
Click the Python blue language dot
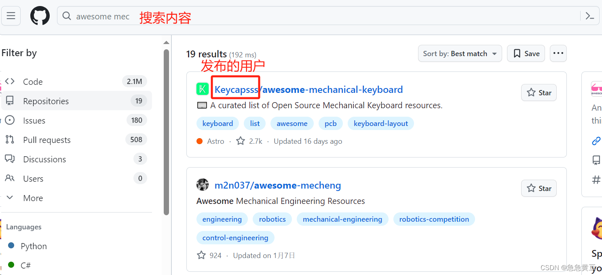click(x=11, y=246)
